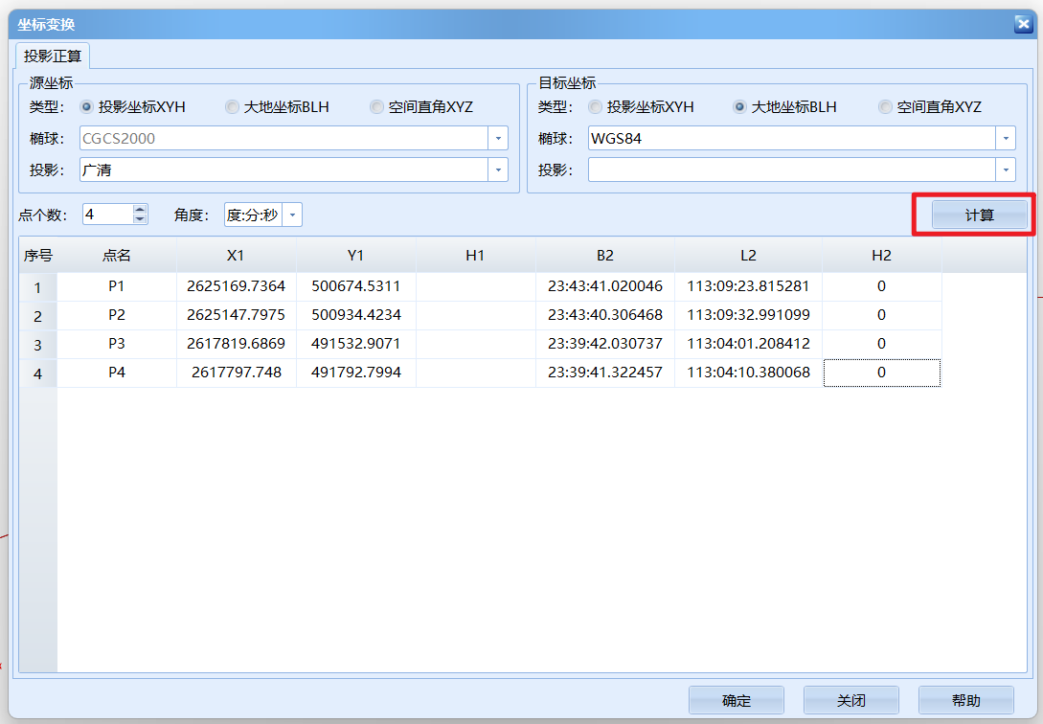Select source type 空间直角XYZ radio
This screenshot has height=724, width=1043.
[x=377, y=107]
